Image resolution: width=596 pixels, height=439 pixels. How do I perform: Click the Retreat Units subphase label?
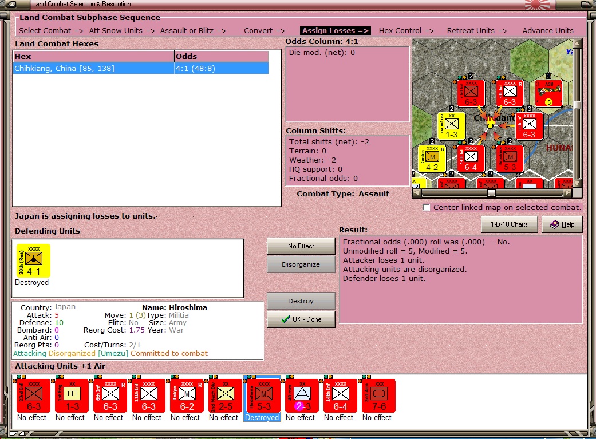[x=477, y=31]
